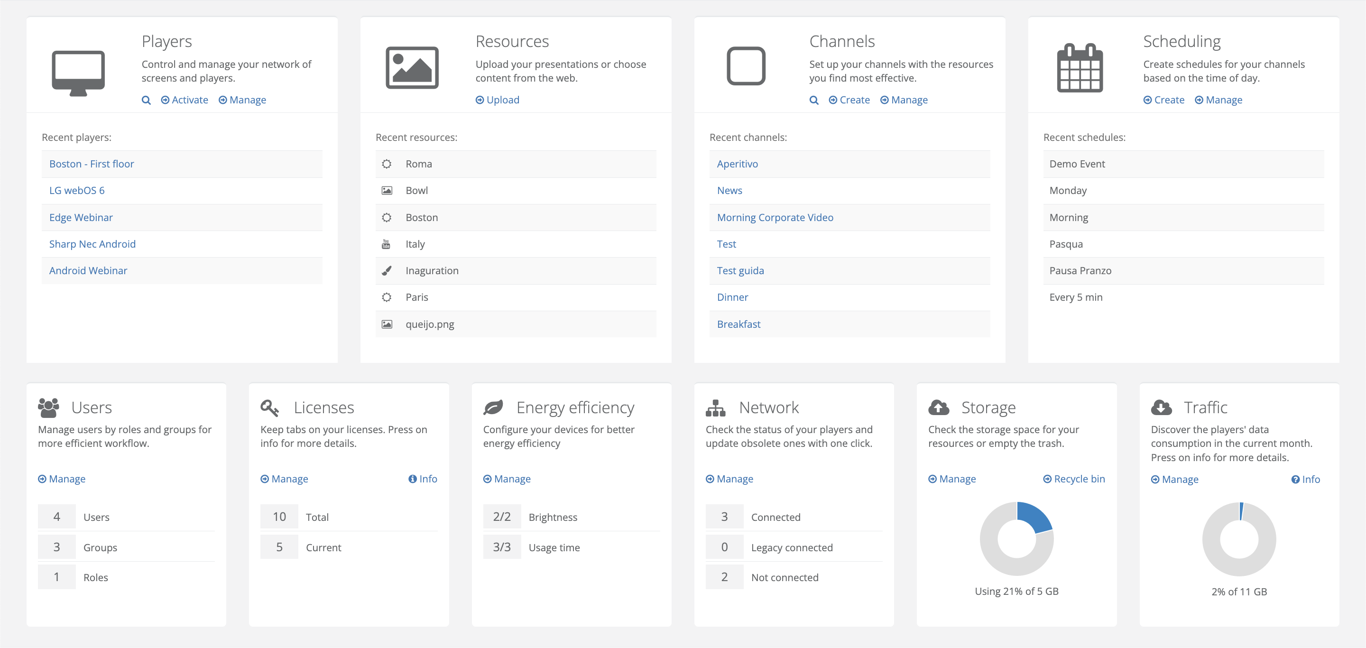Viewport: 1366px width, 648px height.
Task: Click the Channels search magnifier icon
Action: pos(814,100)
